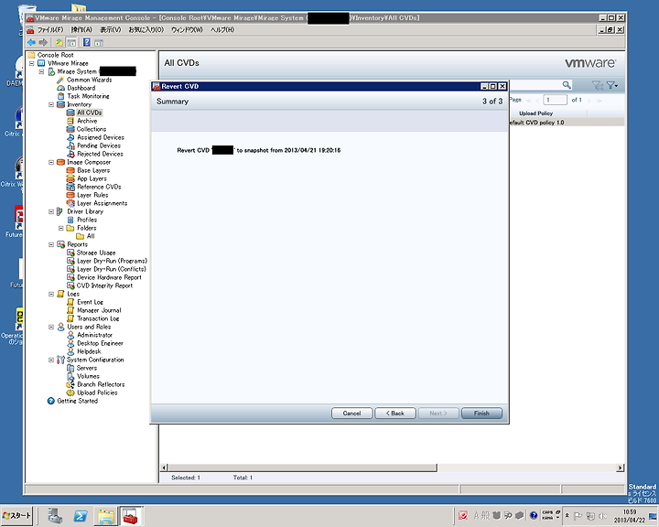659x527 pixels.
Task: Collapse the Folders tree node
Action: tap(61, 228)
